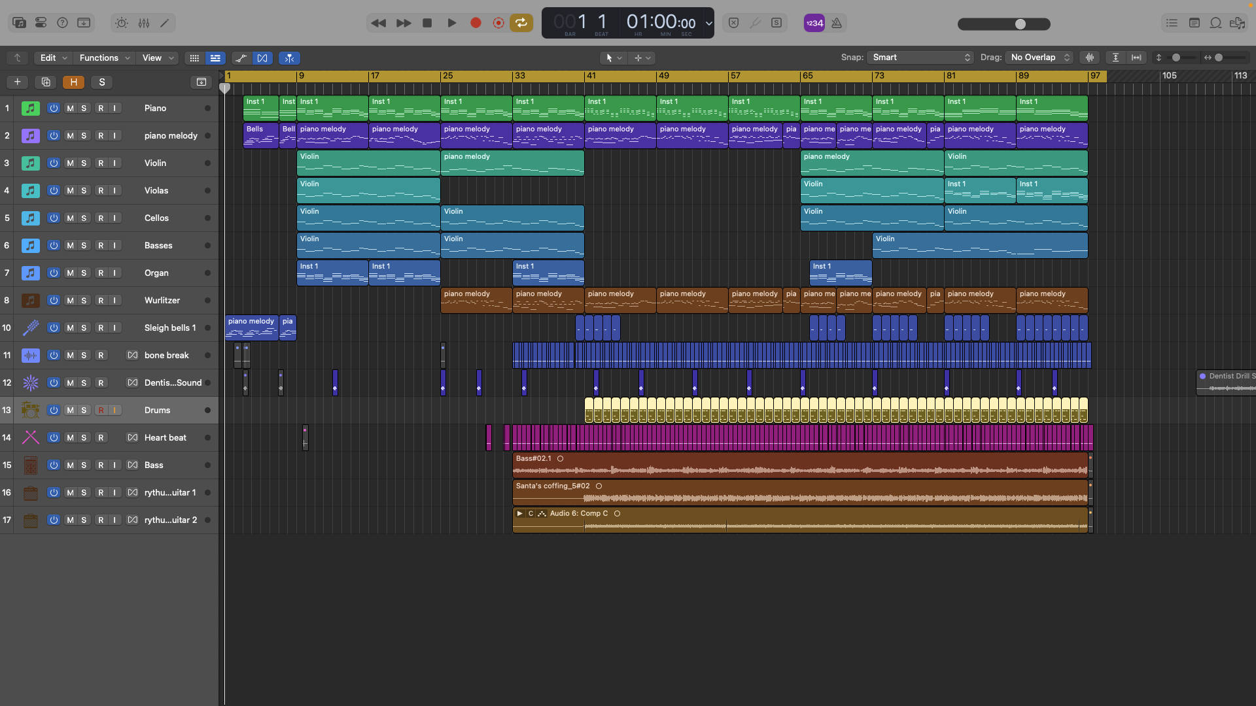Click the Record button in transport

click(476, 23)
